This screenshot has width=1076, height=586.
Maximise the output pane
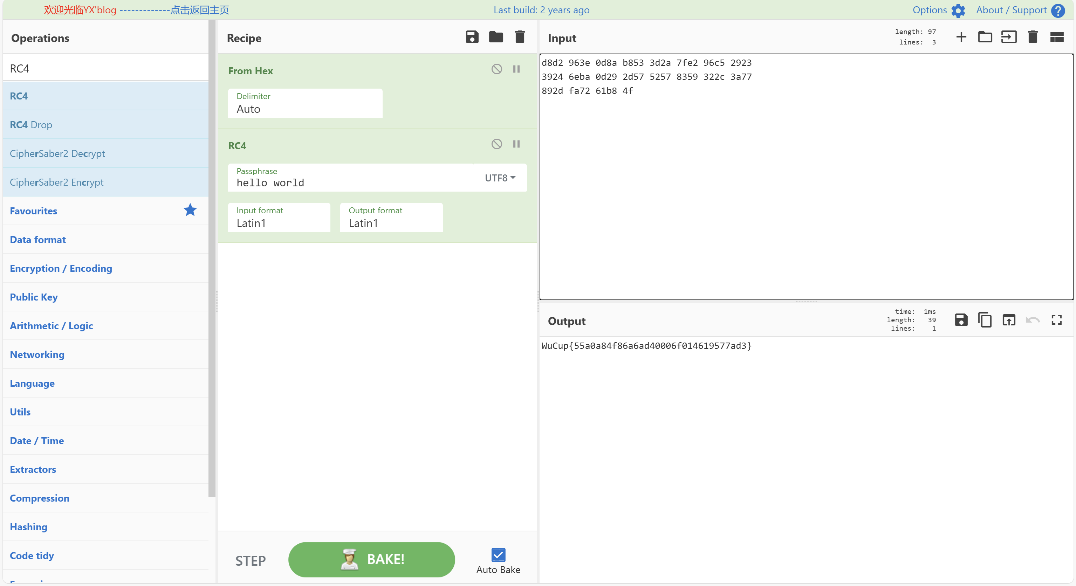1056,320
